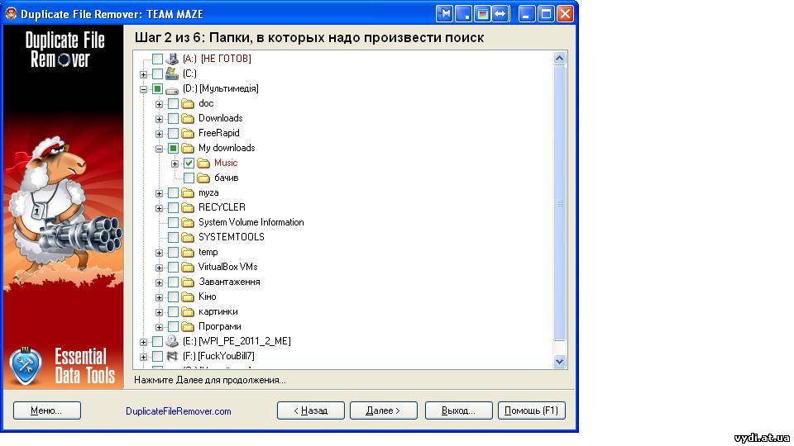
Task: Expand the C: drive node
Action: (143, 75)
